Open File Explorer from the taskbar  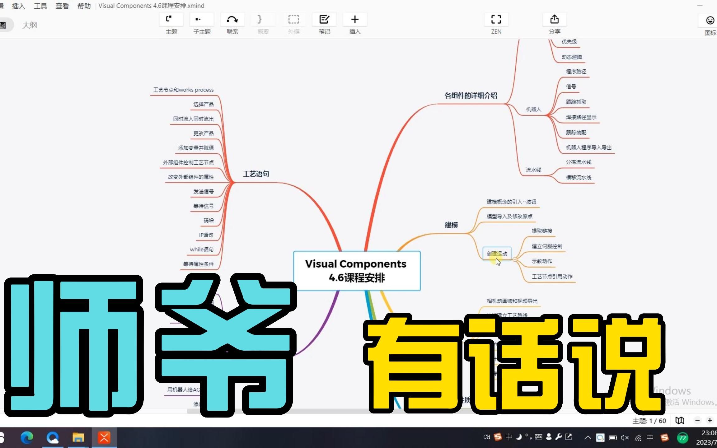[x=78, y=438]
